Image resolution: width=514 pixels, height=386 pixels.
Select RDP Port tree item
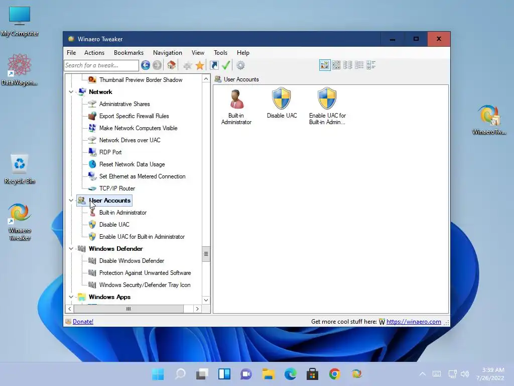pyautogui.click(x=110, y=152)
